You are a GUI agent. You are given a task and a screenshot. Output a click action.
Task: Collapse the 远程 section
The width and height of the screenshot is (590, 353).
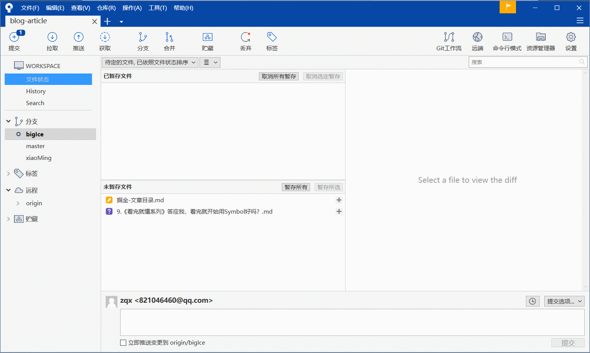[x=8, y=190]
